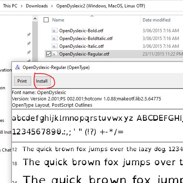Open the OpenDyslexic-Bold.otf file icon
The height and width of the screenshot is (183, 183).
click(x=54, y=31)
